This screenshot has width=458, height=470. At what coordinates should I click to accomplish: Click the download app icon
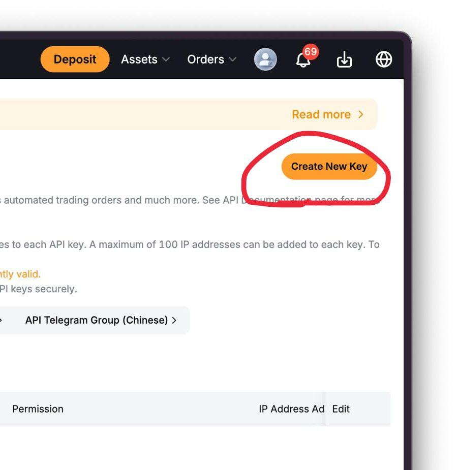click(344, 59)
